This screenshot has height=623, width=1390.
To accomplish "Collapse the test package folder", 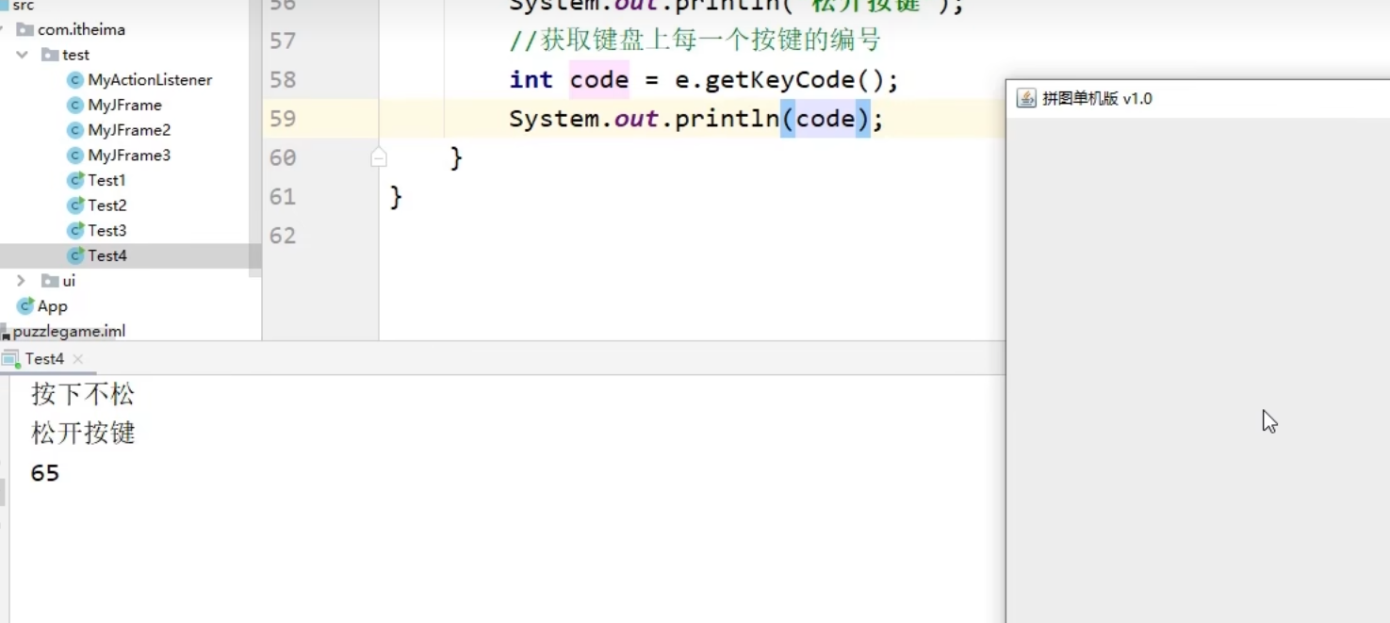I will coord(21,55).
